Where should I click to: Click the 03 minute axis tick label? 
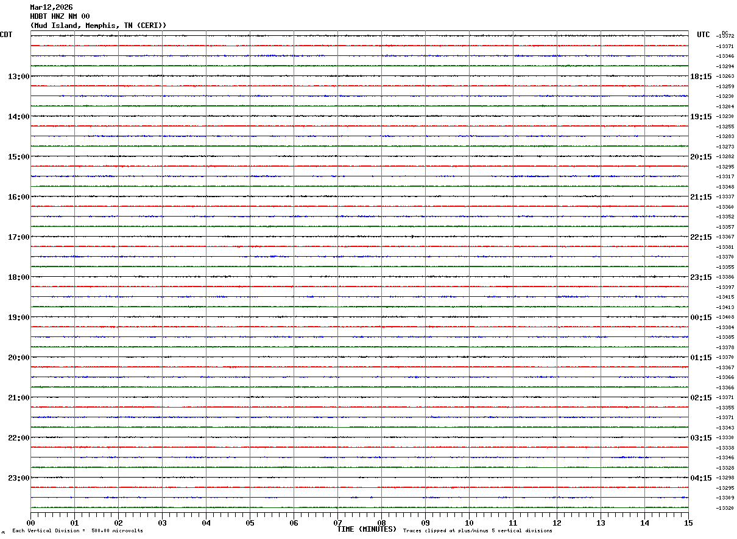click(163, 523)
